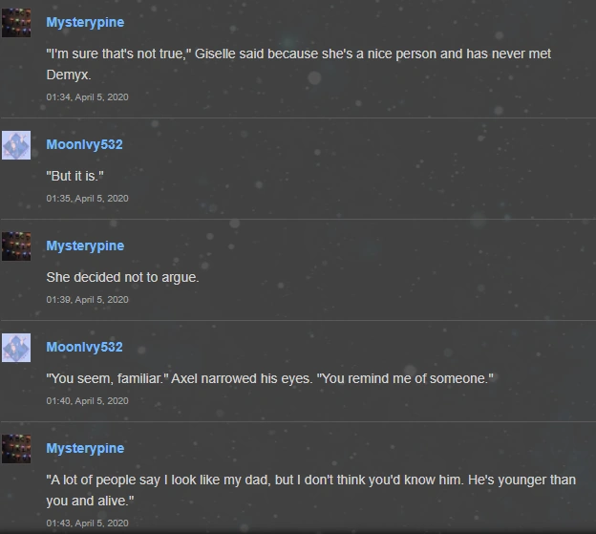The width and height of the screenshot is (596, 534).
Task: Select the "You seem, familiar" Axel message
Action: coord(269,379)
